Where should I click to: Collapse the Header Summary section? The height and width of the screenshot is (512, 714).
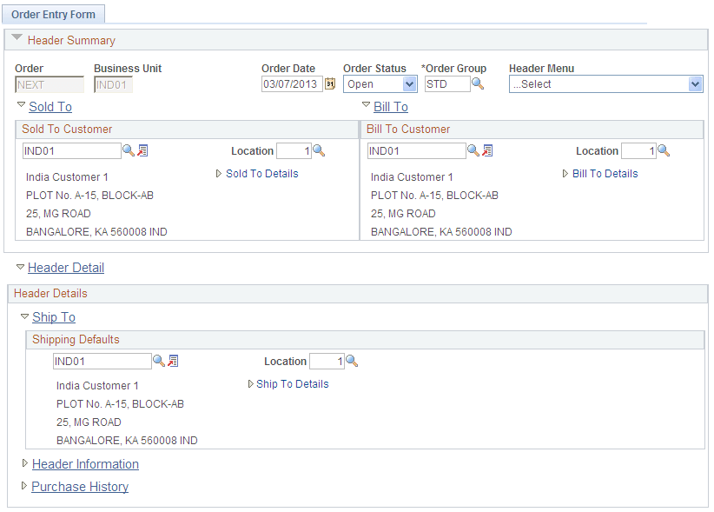click(17, 37)
